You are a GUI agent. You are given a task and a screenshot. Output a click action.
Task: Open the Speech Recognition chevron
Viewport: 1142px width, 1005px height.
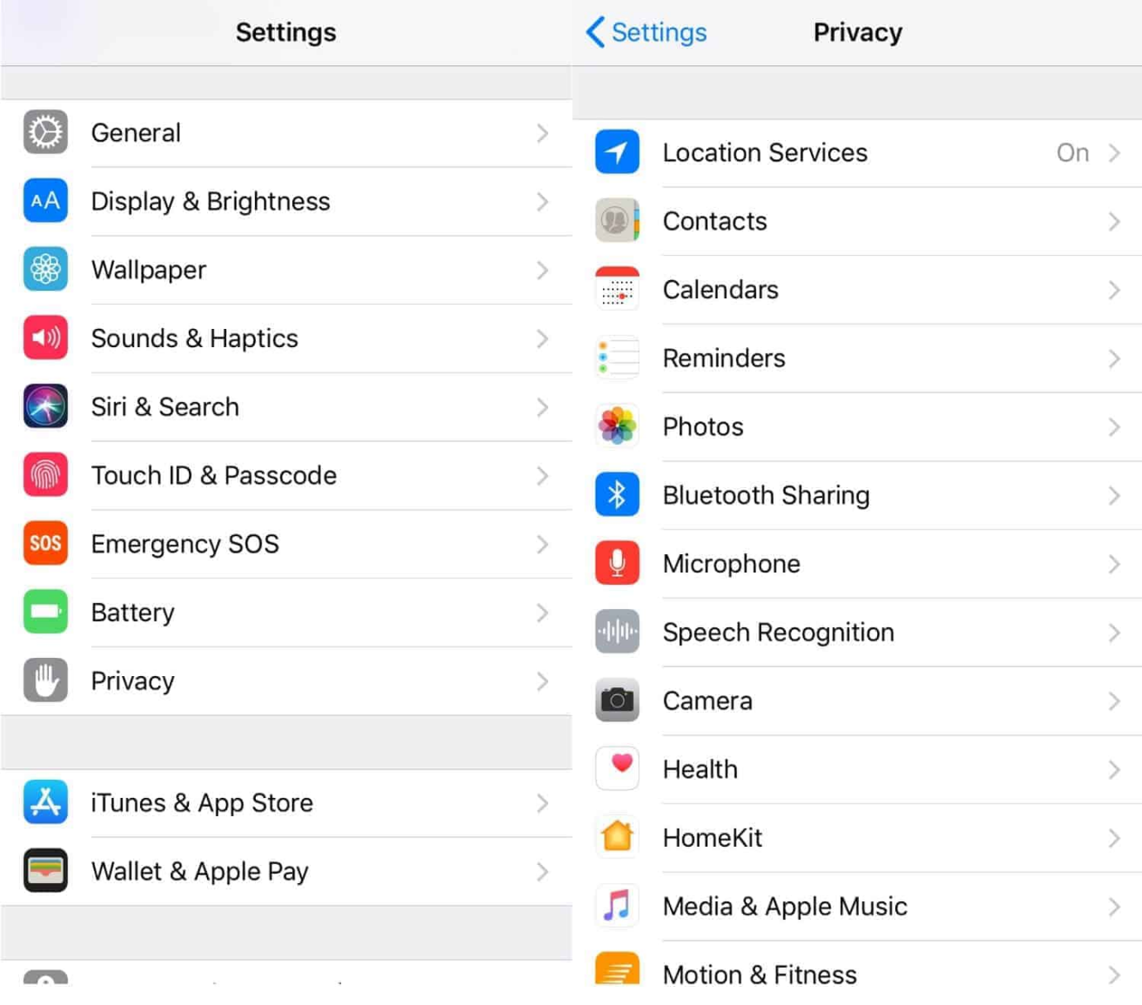point(1114,633)
